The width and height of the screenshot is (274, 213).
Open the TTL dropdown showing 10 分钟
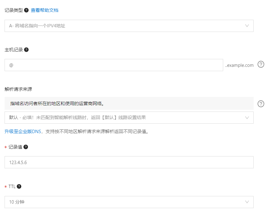[122, 202]
